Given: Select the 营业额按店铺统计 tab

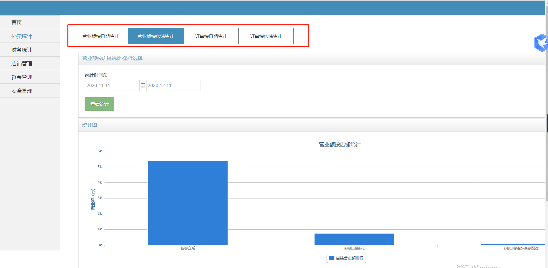Looking at the screenshot, I should pos(156,36).
